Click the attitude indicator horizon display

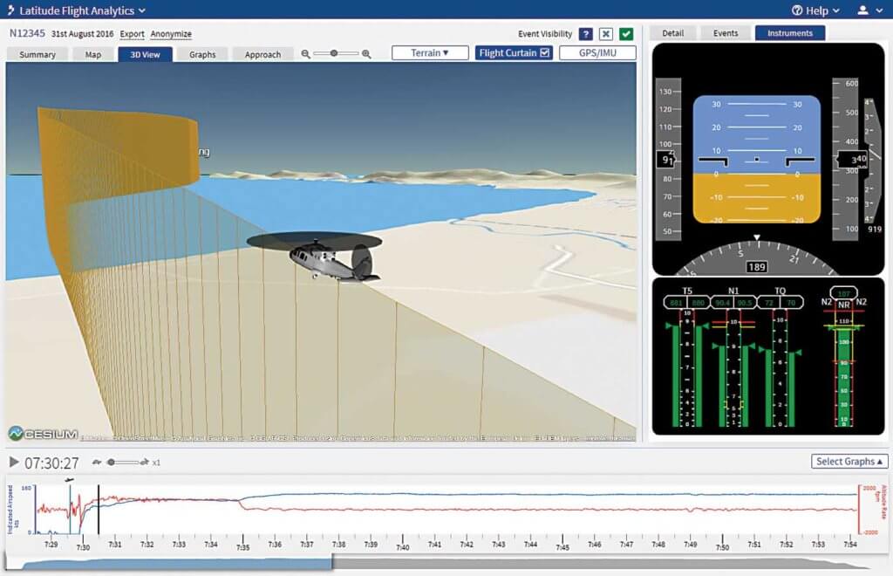click(756, 160)
